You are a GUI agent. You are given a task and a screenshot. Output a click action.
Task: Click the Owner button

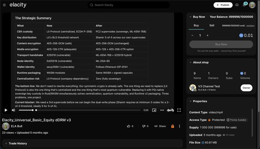tap(246, 88)
